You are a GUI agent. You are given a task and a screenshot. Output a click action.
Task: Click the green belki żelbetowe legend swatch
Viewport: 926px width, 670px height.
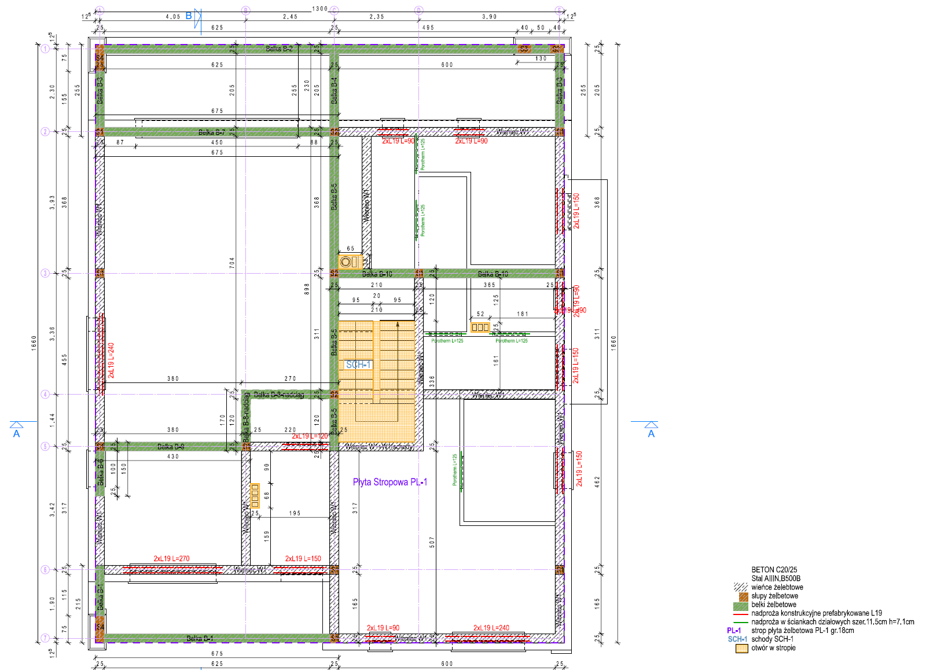click(x=741, y=605)
